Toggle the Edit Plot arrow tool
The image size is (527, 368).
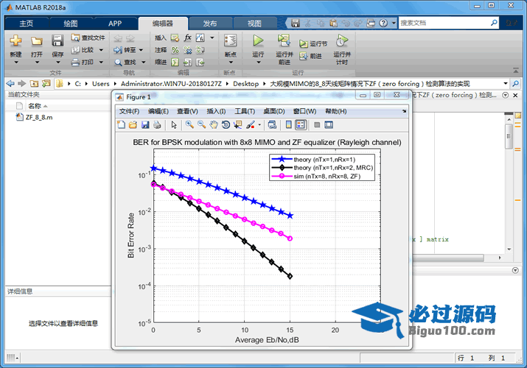pos(174,125)
